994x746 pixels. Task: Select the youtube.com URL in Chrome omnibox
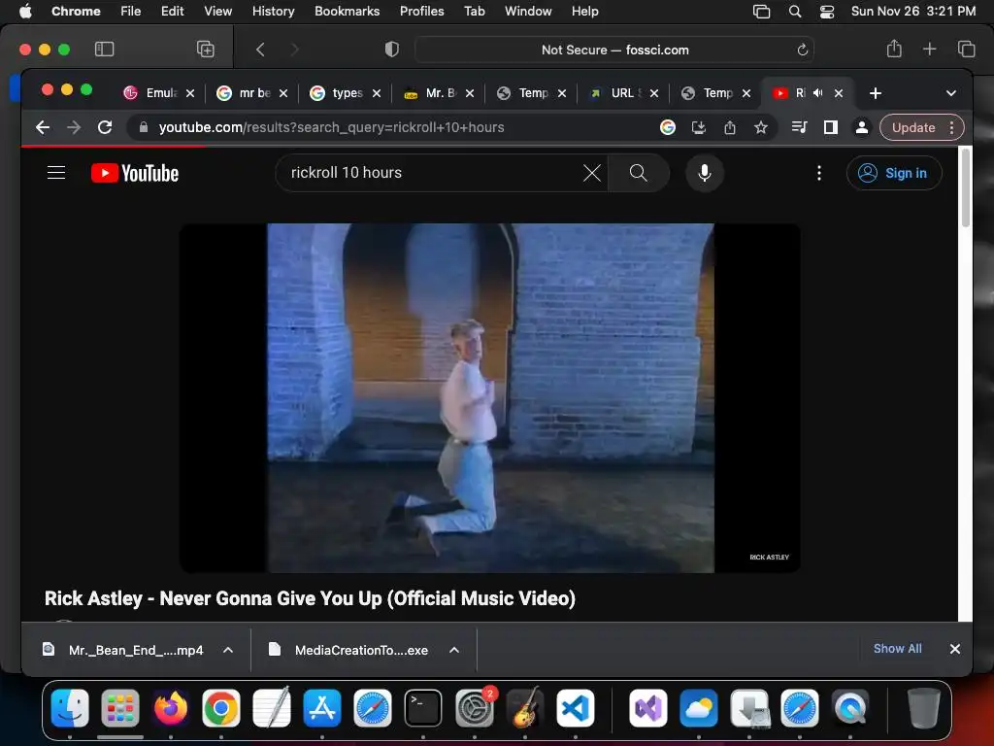[332, 127]
